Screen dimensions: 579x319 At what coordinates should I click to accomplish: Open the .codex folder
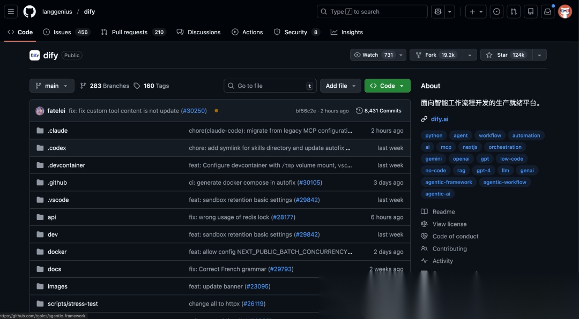tap(57, 148)
